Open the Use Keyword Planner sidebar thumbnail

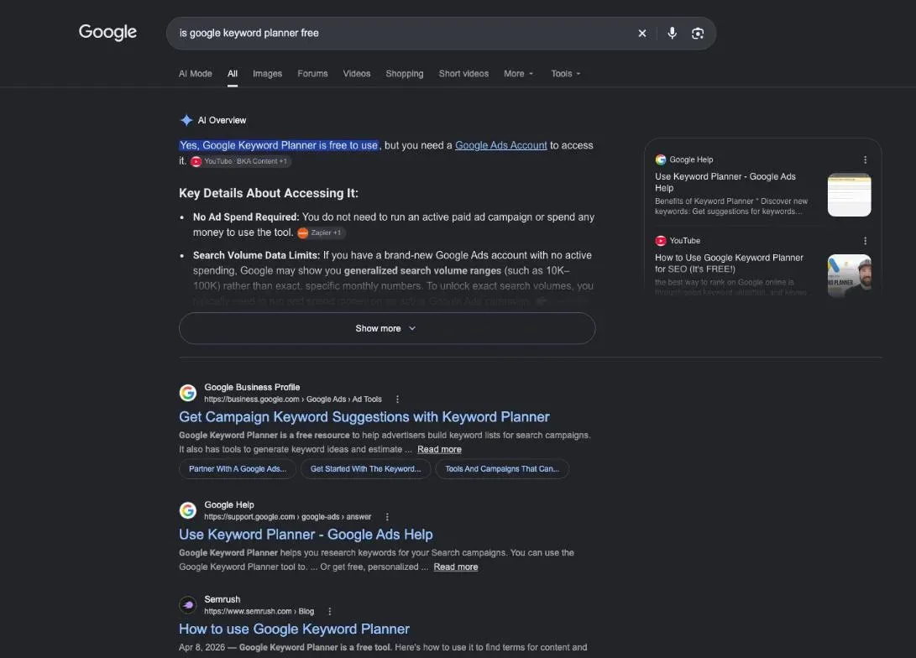[x=849, y=195]
